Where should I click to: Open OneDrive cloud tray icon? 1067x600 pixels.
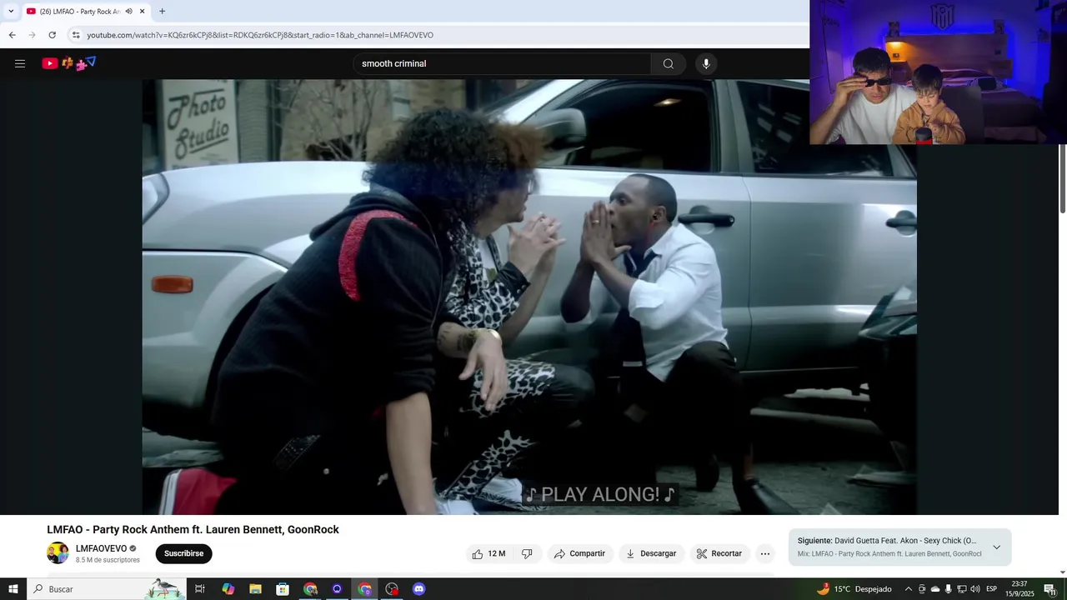coord(934,589)
